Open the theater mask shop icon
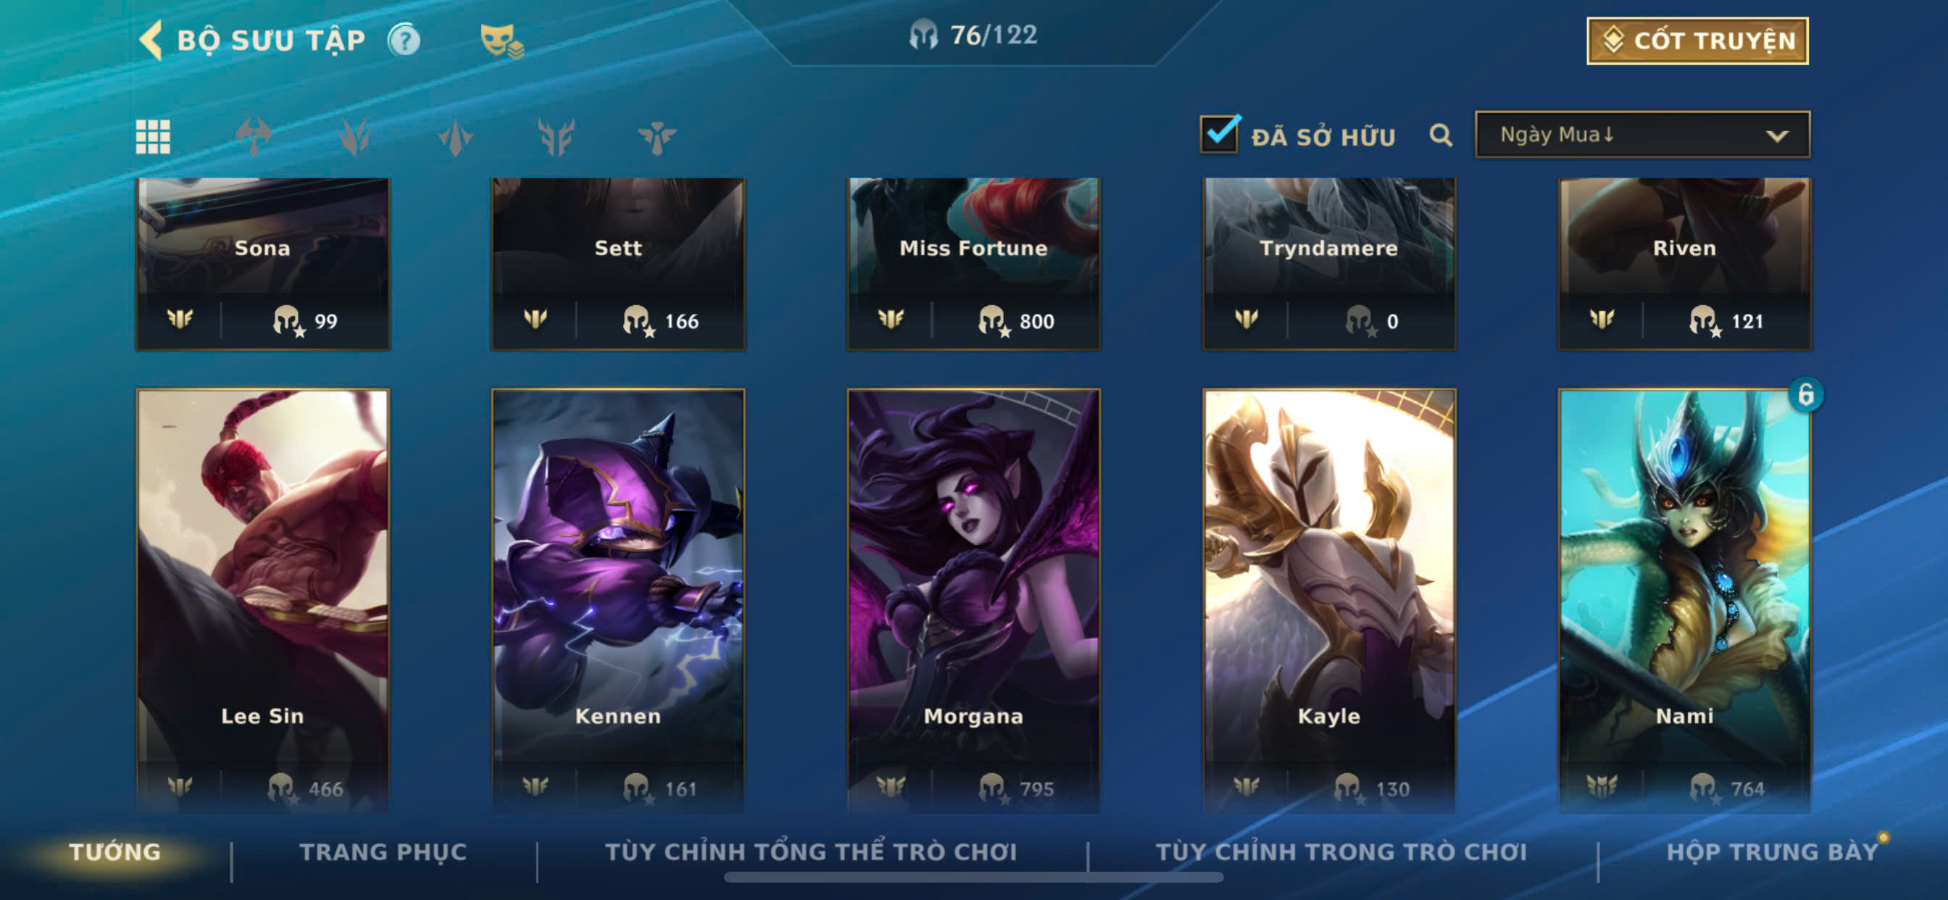This screenshot has width=1948, height=900. [x=501, y=41]
